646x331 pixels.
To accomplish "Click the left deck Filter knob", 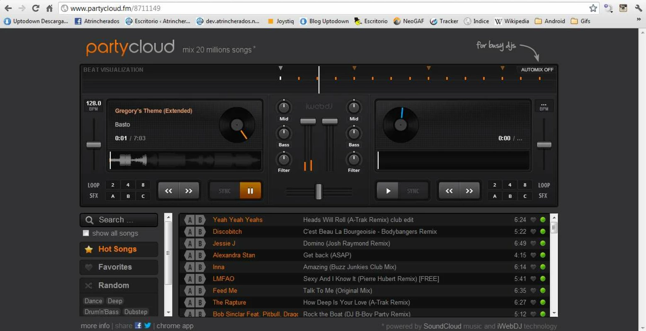I will pos(284,159).
